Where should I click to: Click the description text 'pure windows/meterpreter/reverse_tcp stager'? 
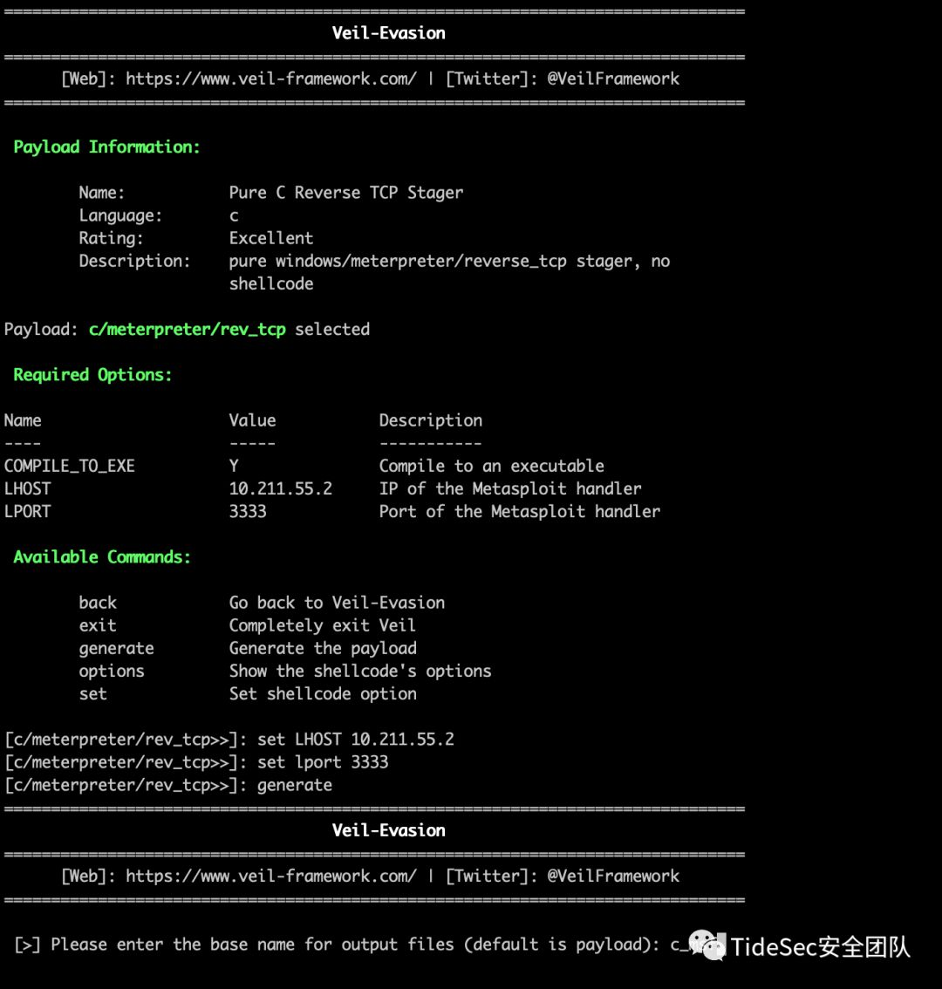(430, 262)
